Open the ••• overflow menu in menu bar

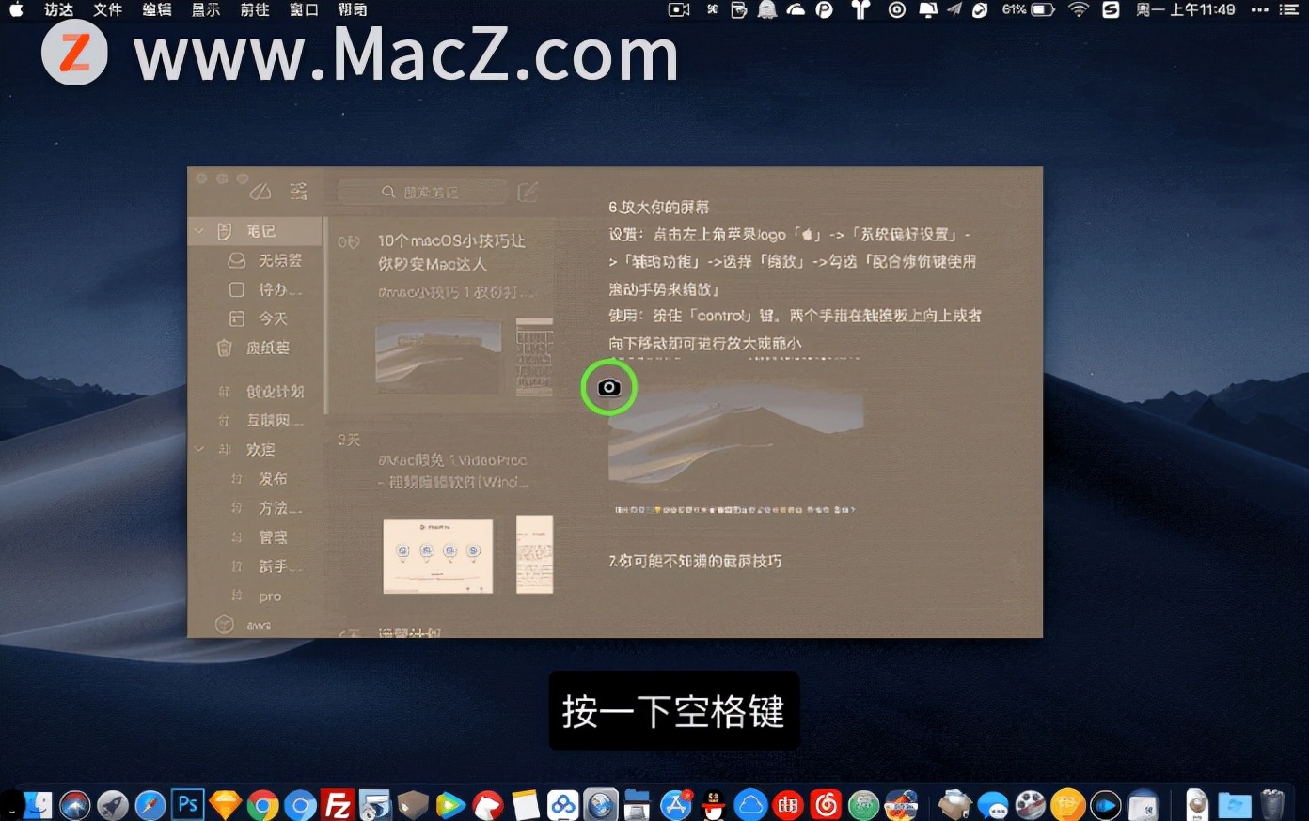(x=1258, y=9)
